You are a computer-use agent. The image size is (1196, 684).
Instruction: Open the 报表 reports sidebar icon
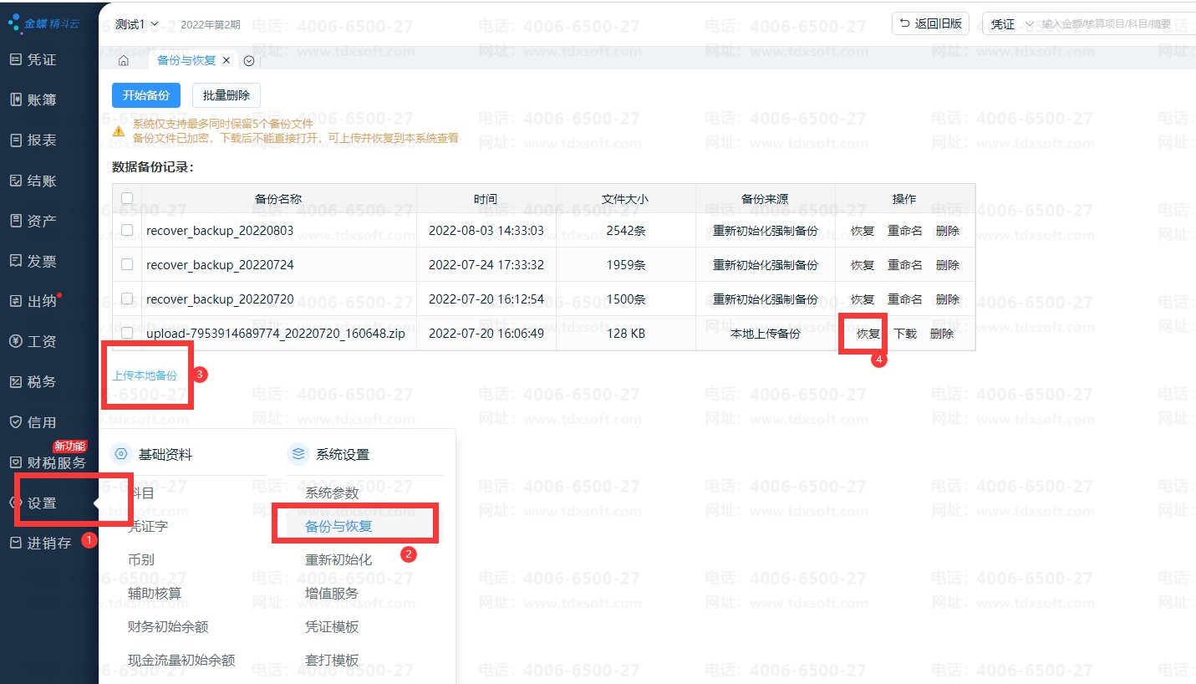(x=16, y=140)
